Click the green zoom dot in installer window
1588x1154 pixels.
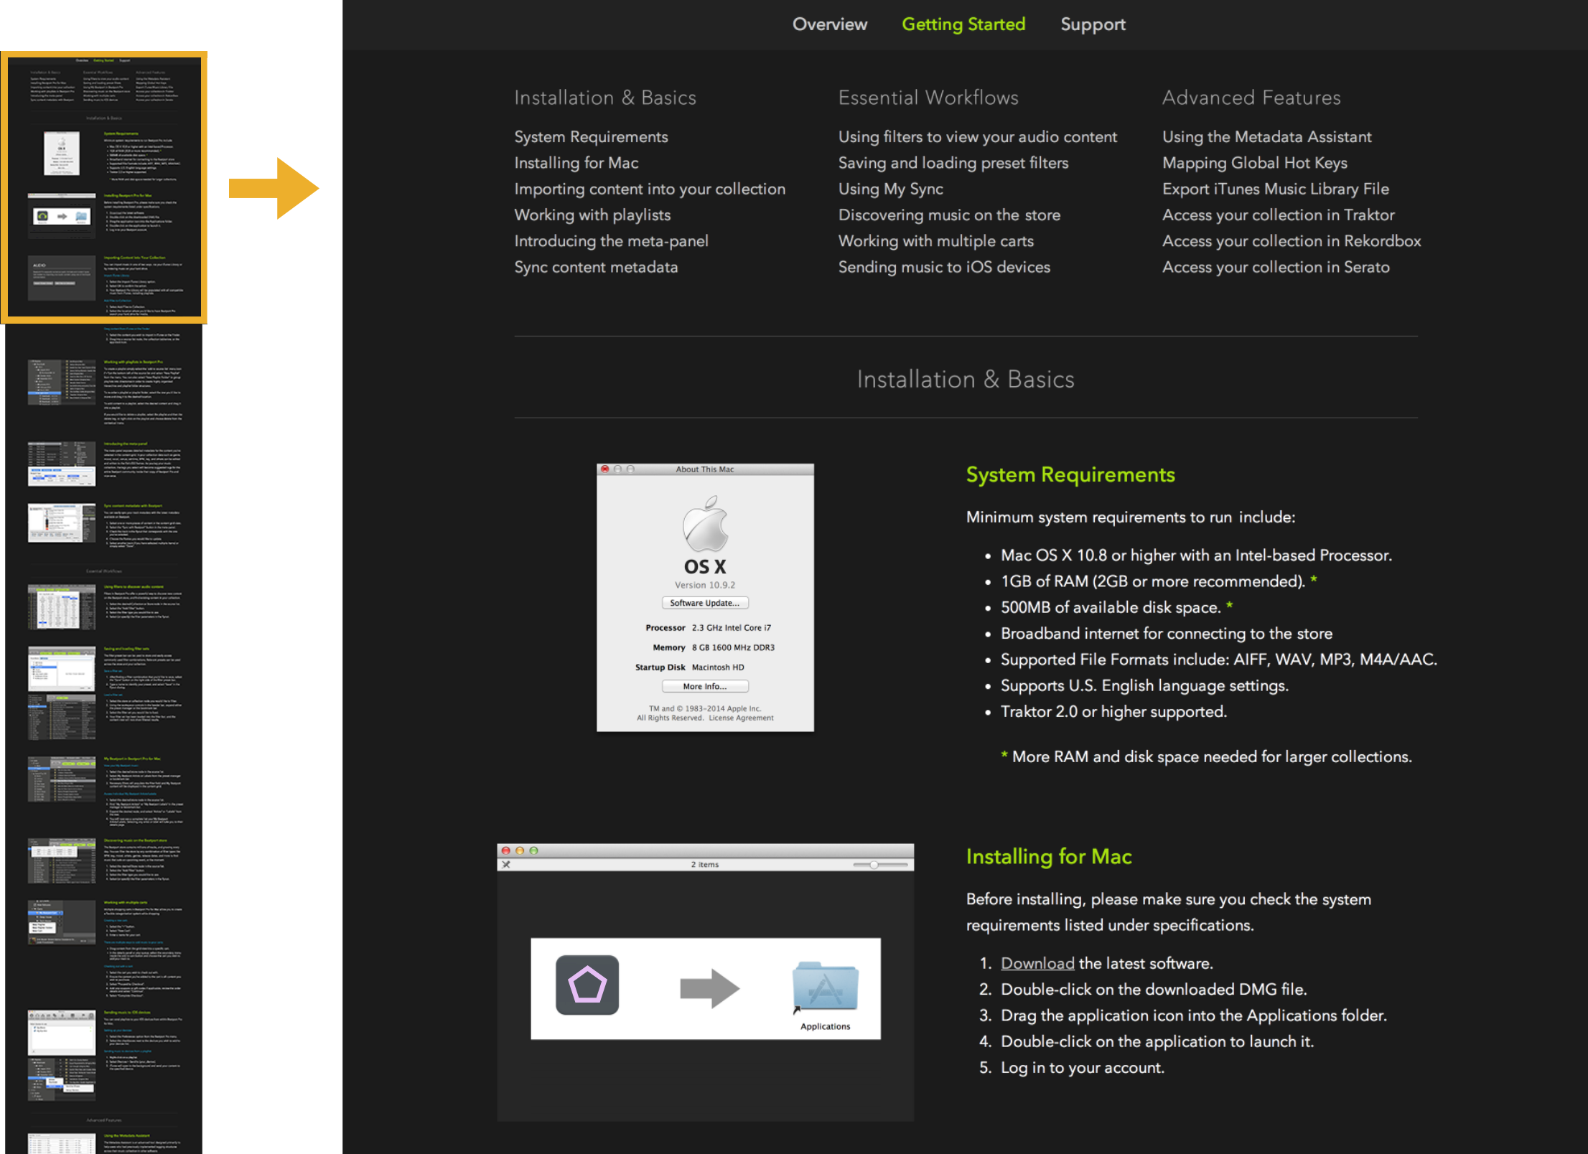(x=533, y=850)
